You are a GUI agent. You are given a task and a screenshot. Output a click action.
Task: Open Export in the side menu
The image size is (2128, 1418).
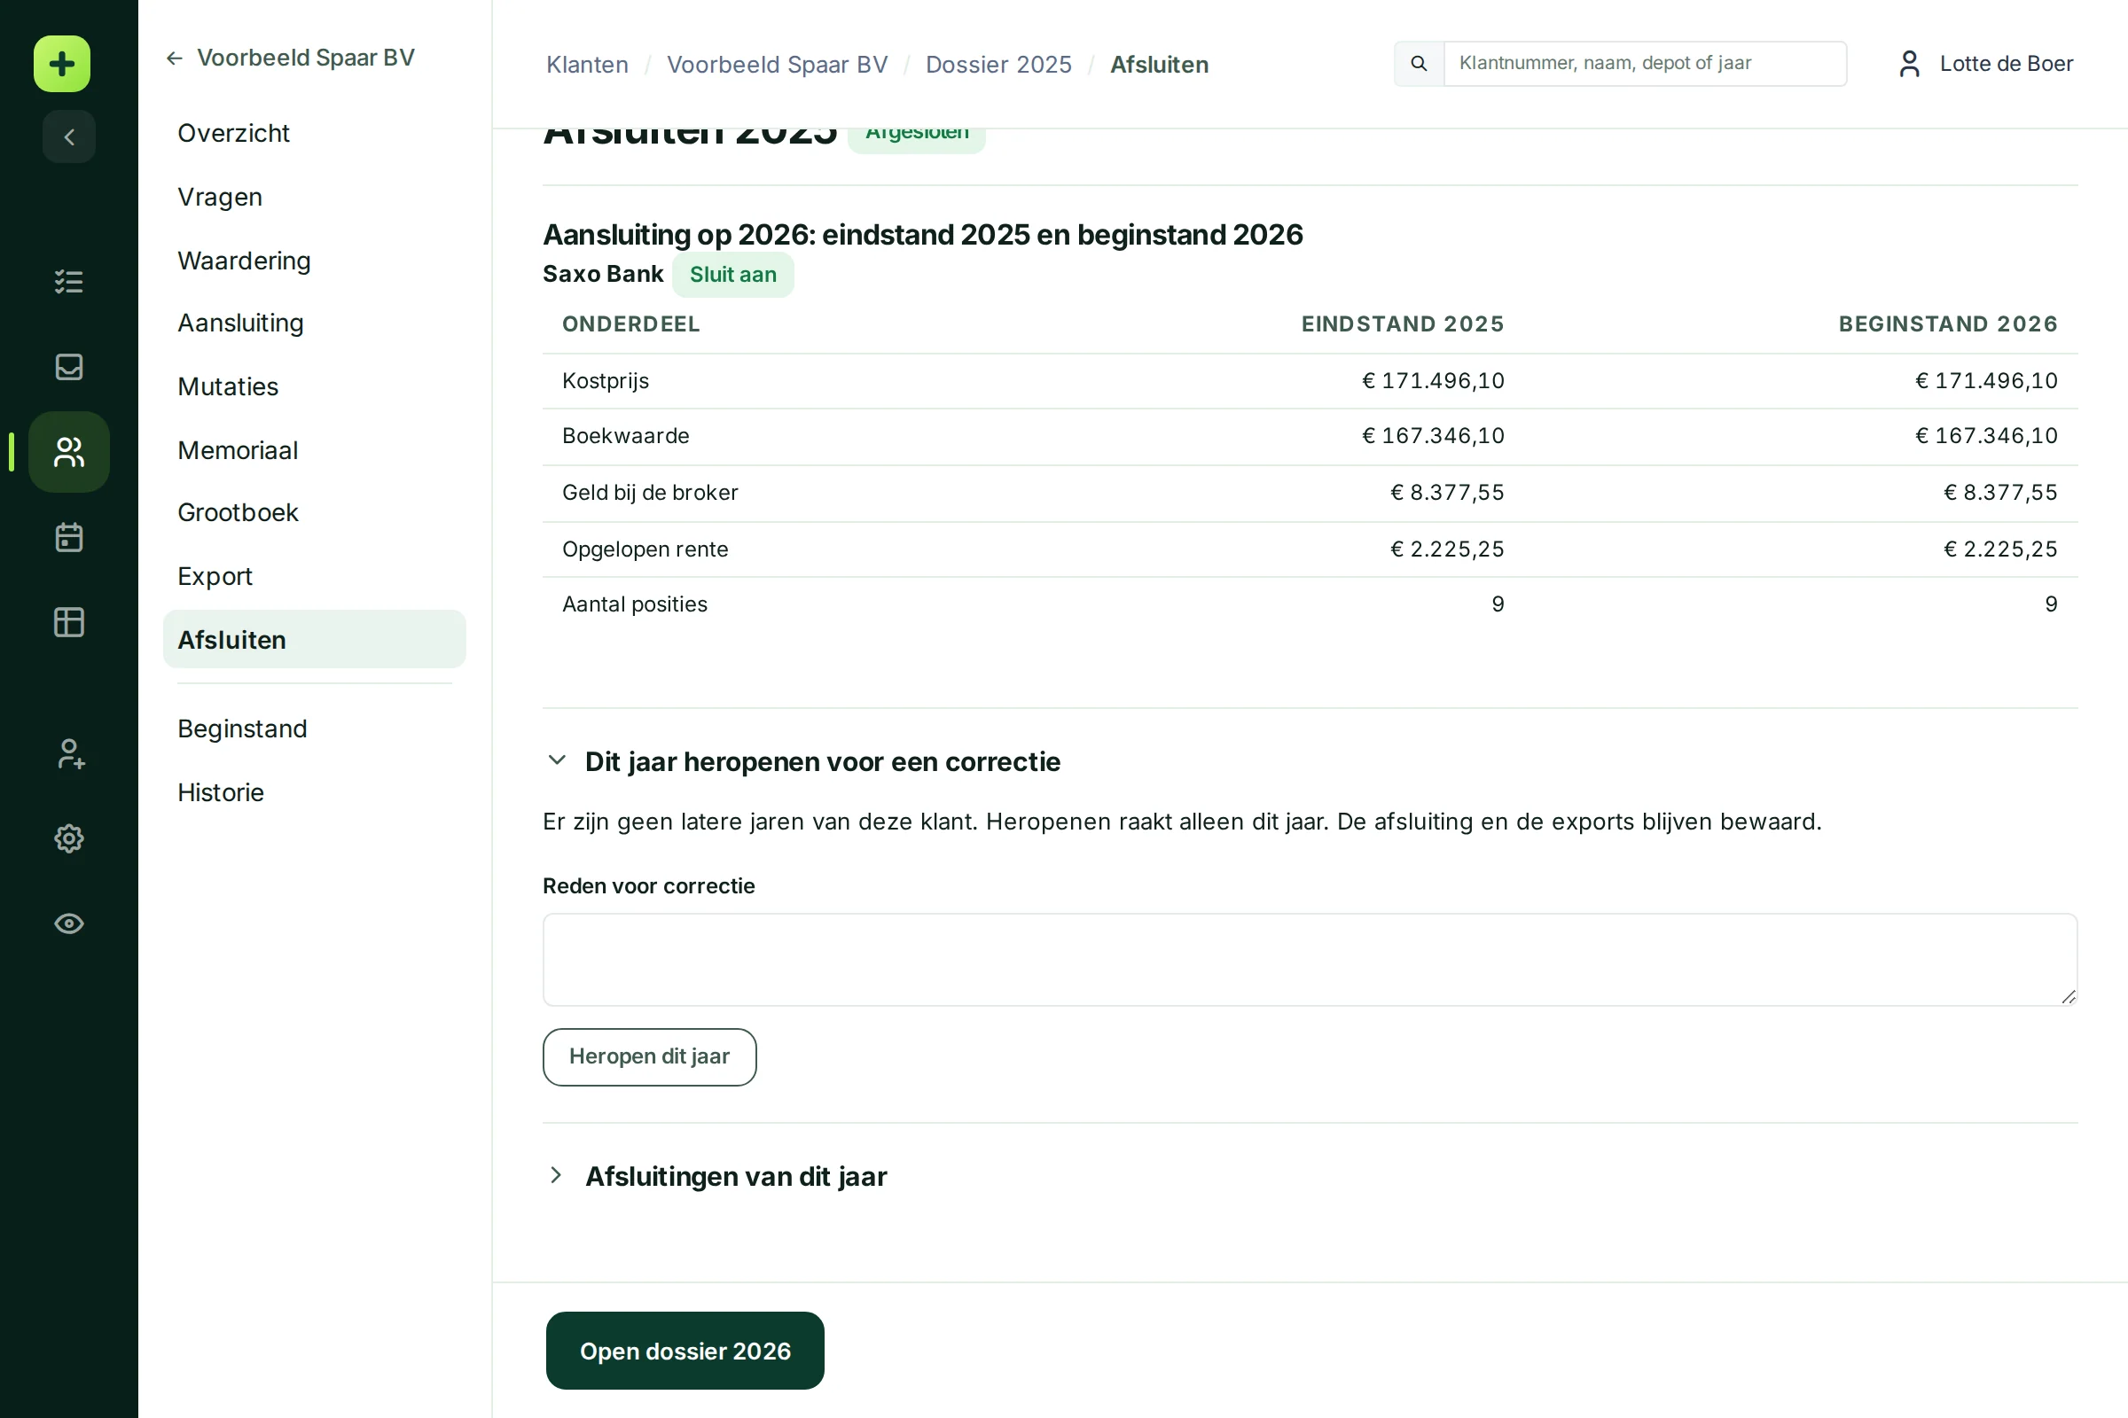pyautogui.click(x=215, y=577)
